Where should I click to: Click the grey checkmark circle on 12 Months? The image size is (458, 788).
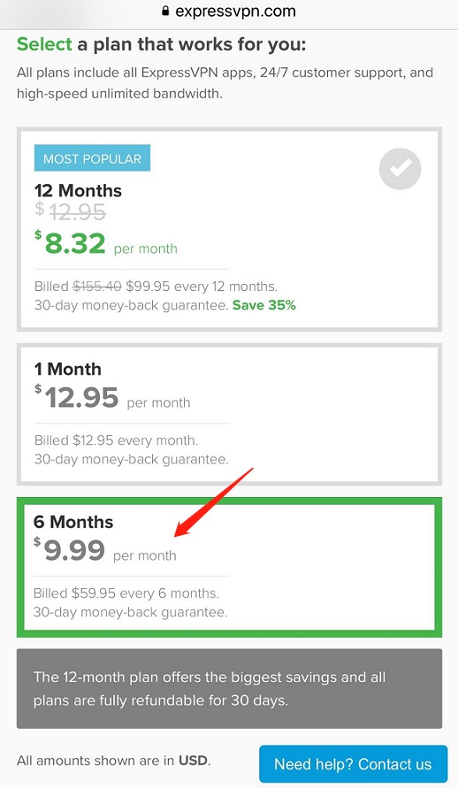[x=400, y=168]
